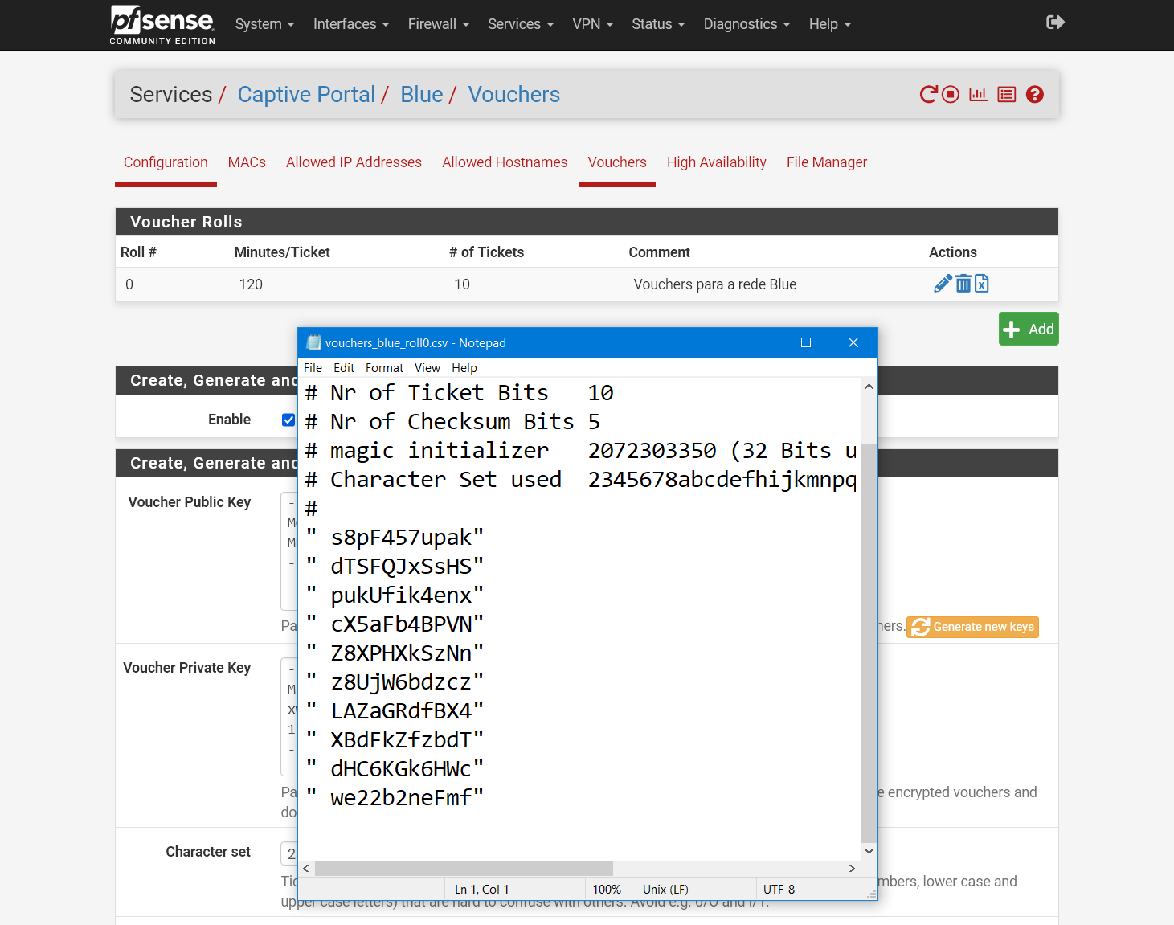Expand the System dropdown menu
1174x925 pixels.
pyautogui.click(x=264, y=24)
